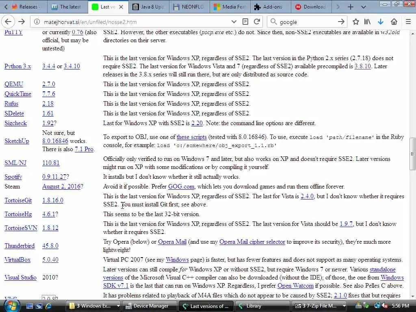Switch to the Library taskbar window
The height and width of the screenshot is (312, 416).
(x=262, y=306)
